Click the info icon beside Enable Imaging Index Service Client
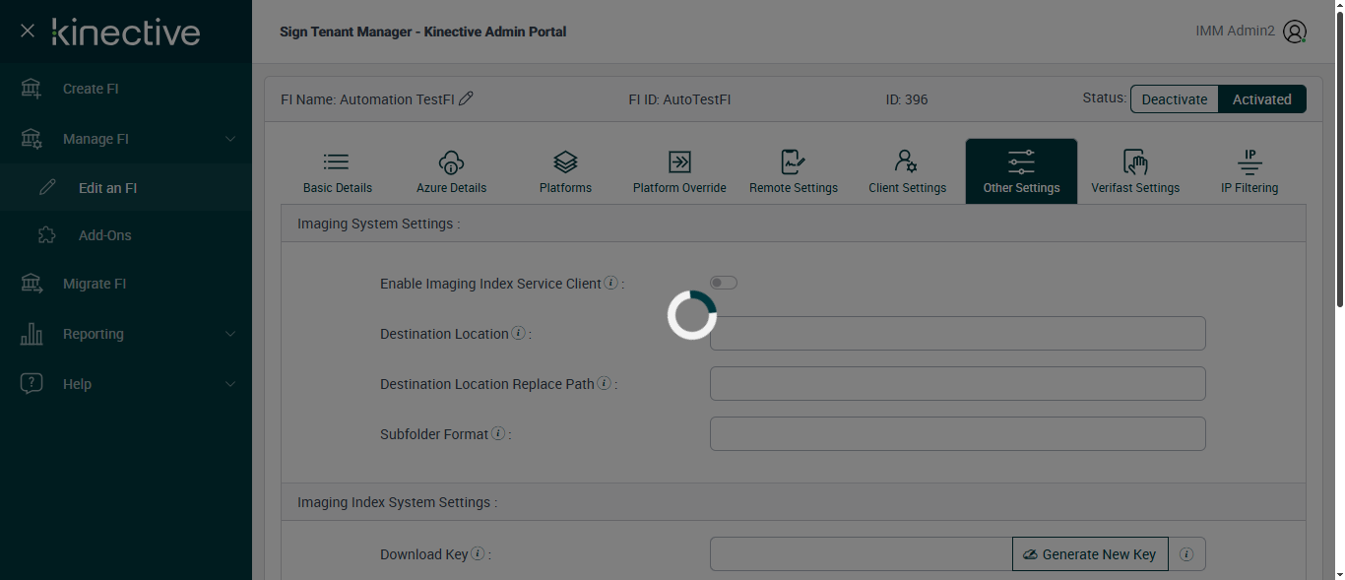 (x=610, y=284)
